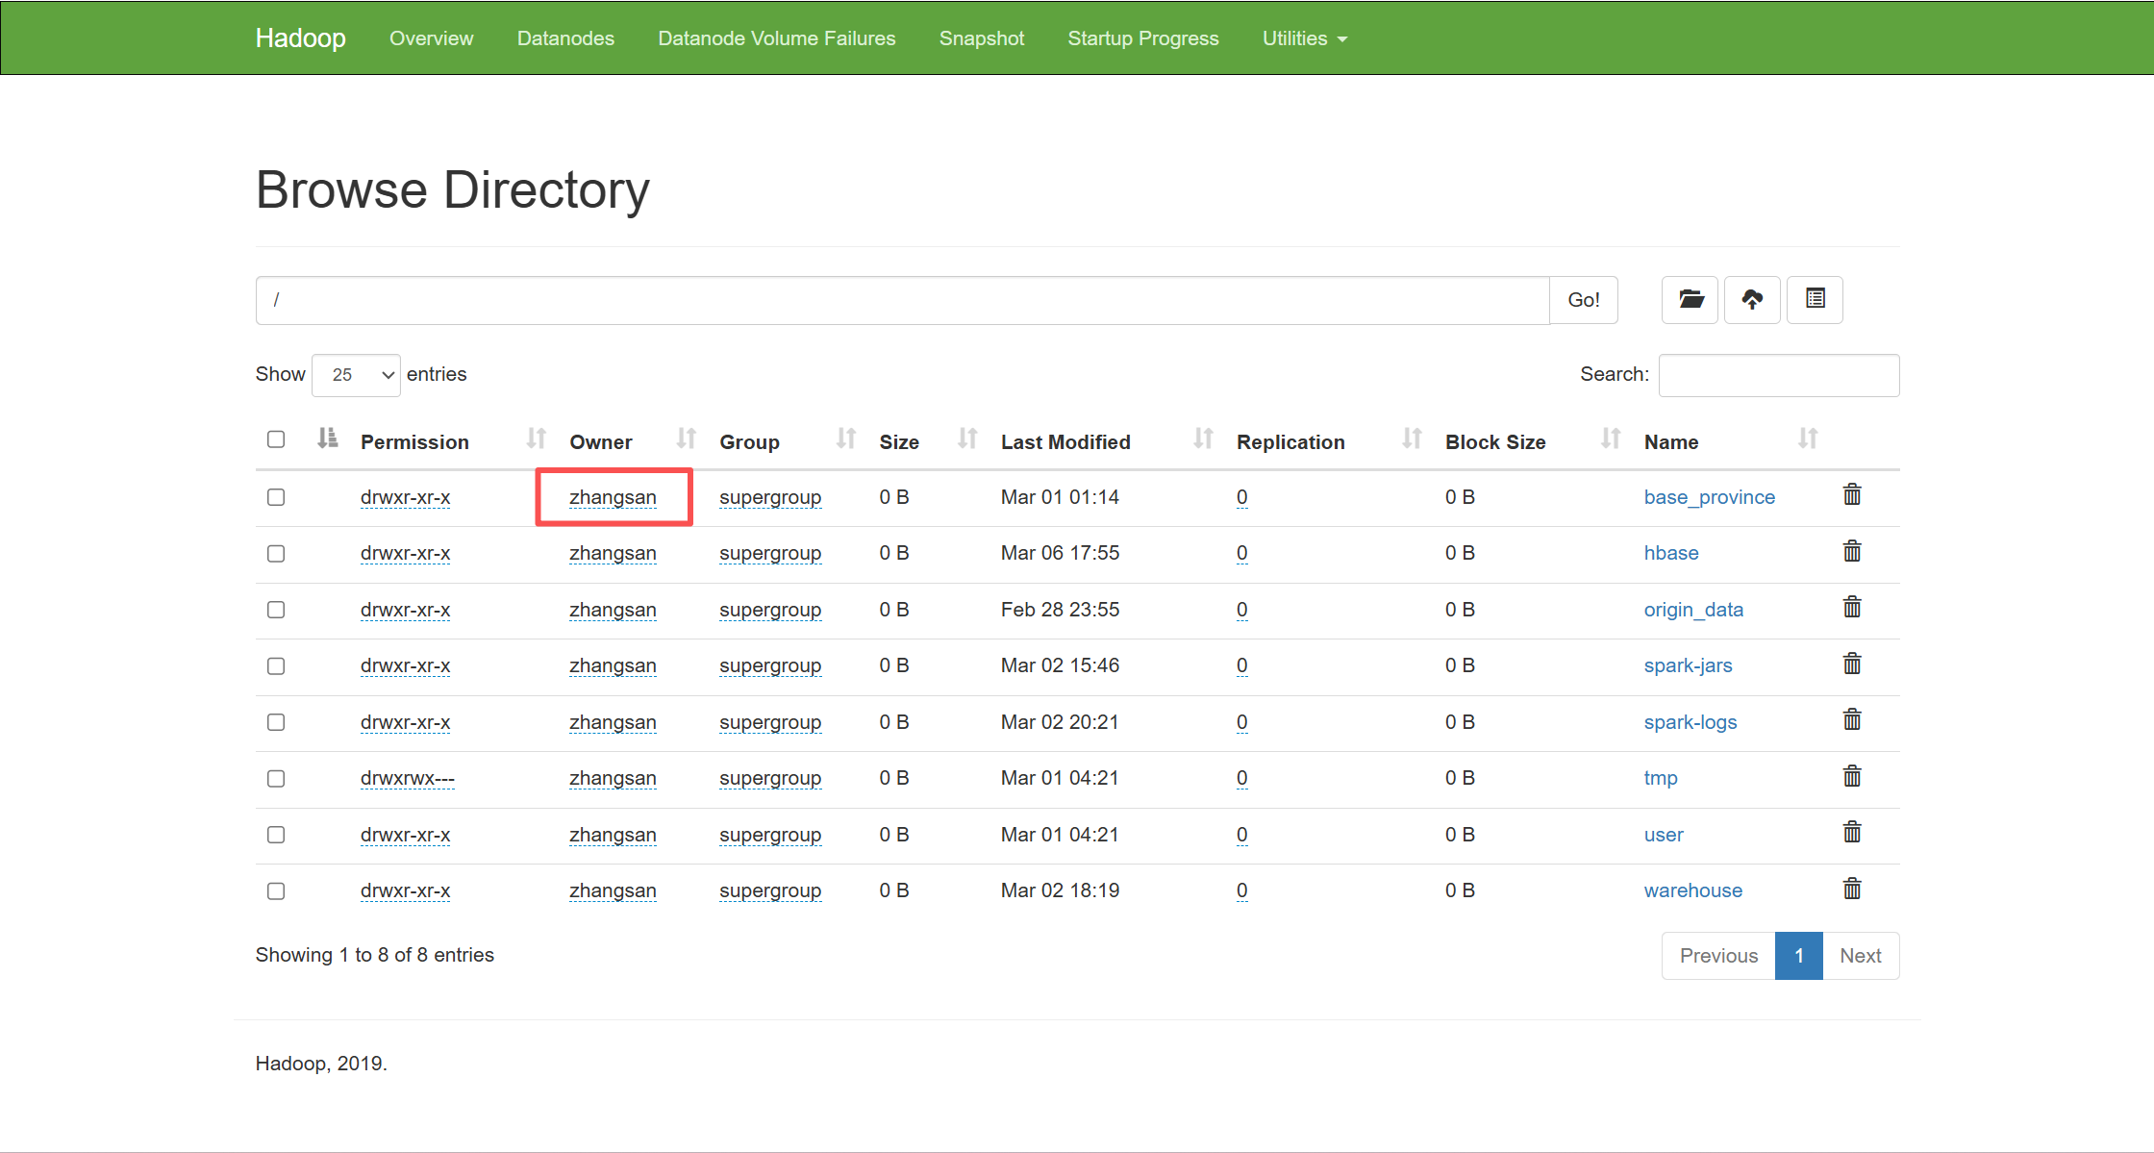Sort table by Last Modified column
The image size is (2154, 1153).
[1107, 441]
